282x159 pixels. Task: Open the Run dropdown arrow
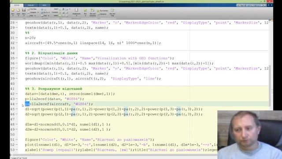click(85, 16)
